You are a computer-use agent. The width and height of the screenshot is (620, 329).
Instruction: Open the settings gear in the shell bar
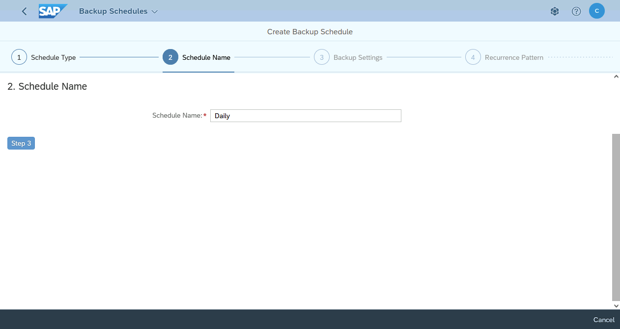pos(555,11)
